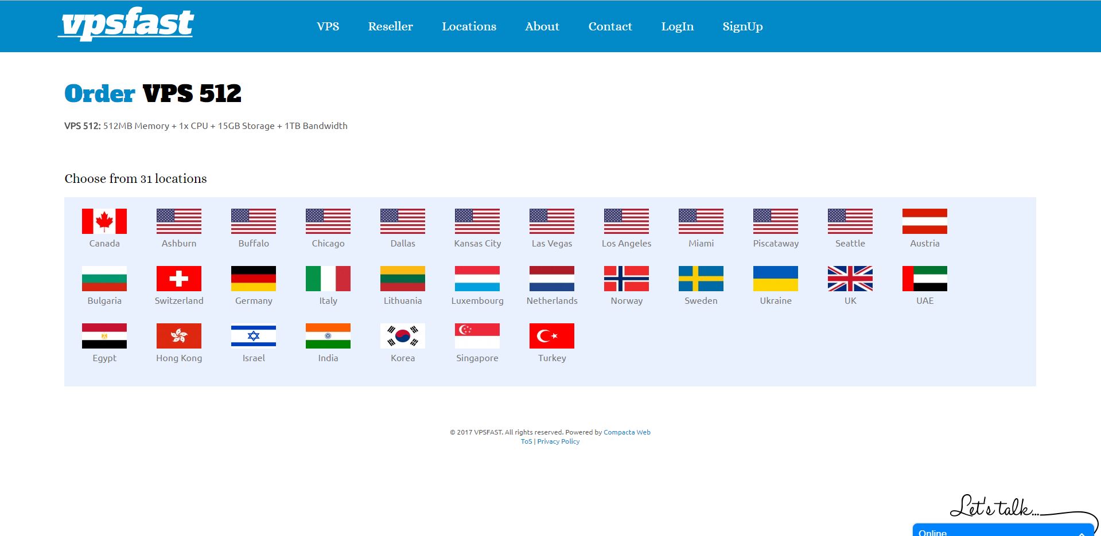The height and width of the screenshot is (536, 1101).
Task: Choose the Dallas flag icon
Action: point(403,221)
